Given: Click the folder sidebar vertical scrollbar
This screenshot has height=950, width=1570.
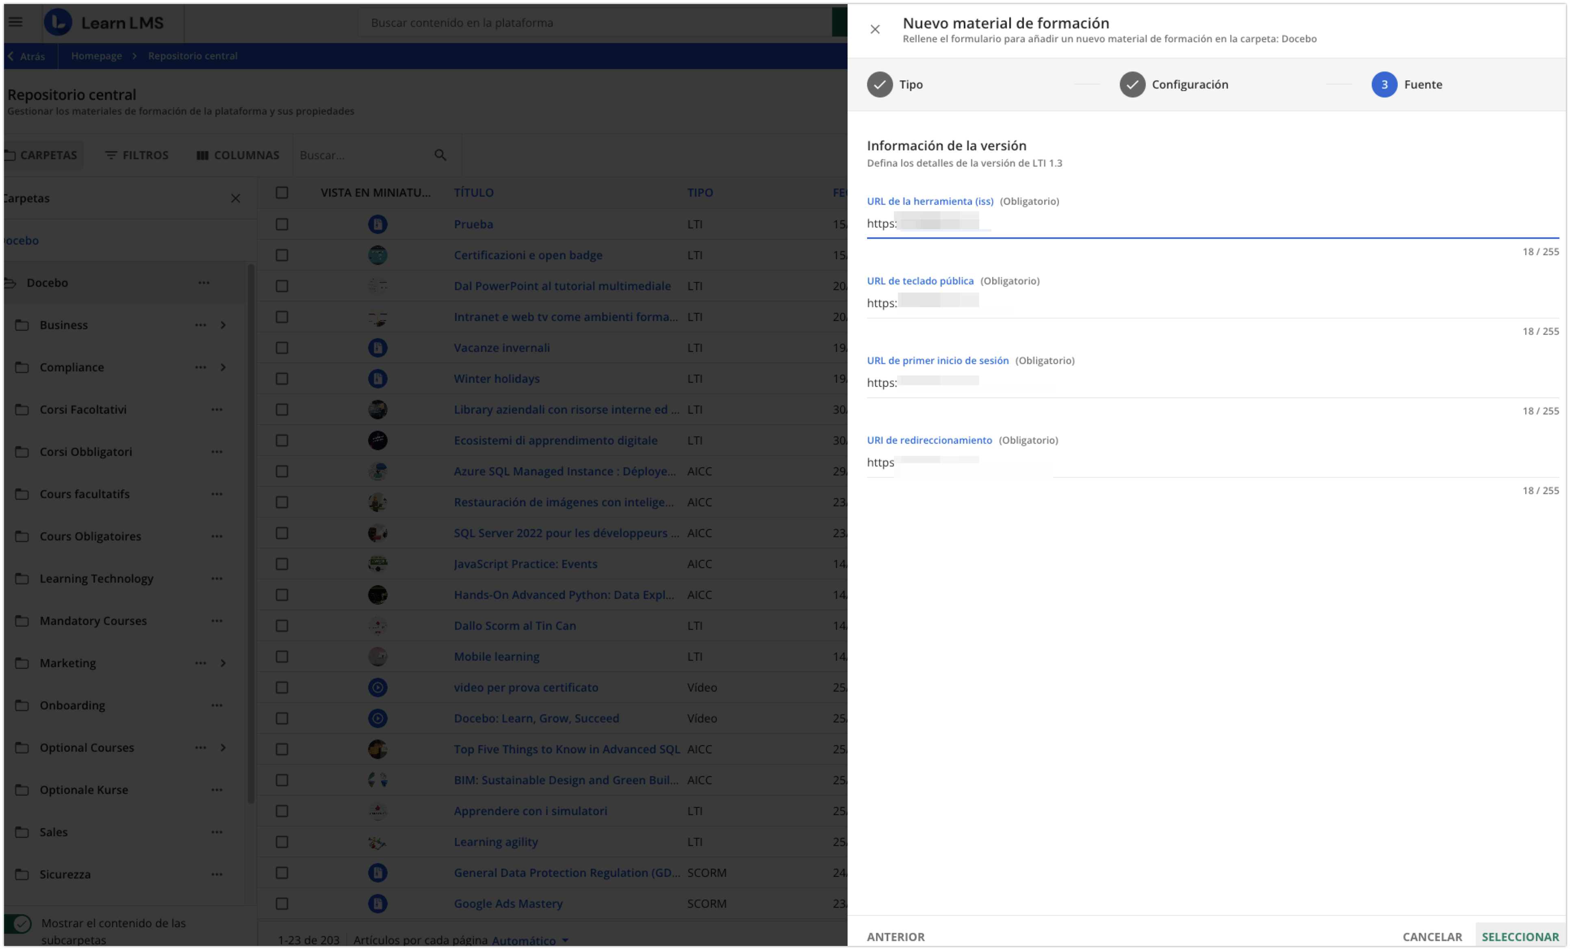Looking at the screenshot, I should point(251,534).
